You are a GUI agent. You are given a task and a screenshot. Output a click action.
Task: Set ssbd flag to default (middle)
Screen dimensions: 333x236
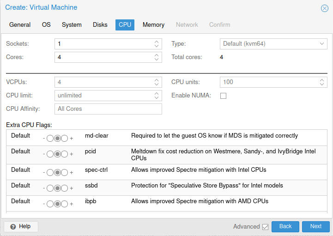pos(57,188)
